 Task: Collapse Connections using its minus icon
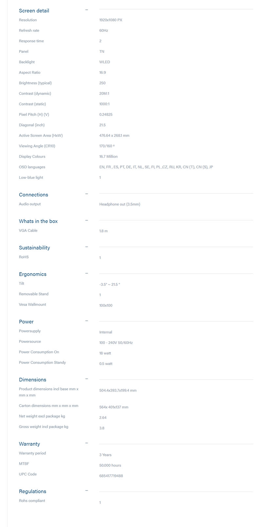pos(86,194)
